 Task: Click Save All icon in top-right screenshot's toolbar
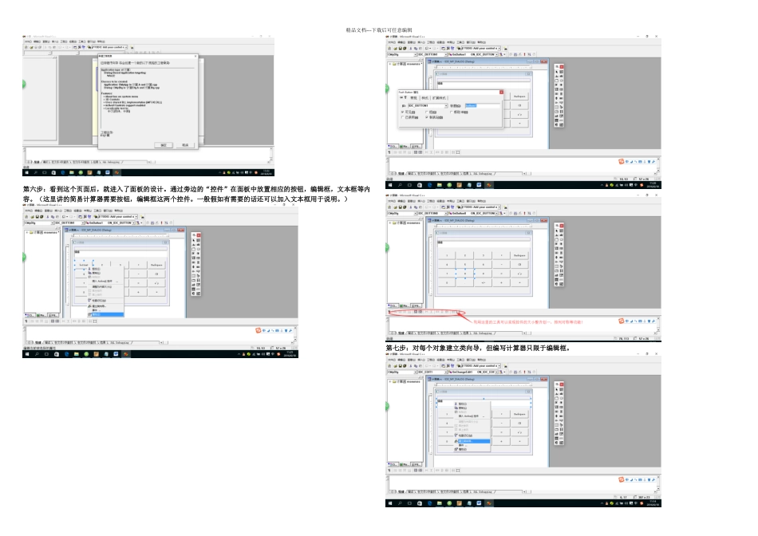coord(405,49)
